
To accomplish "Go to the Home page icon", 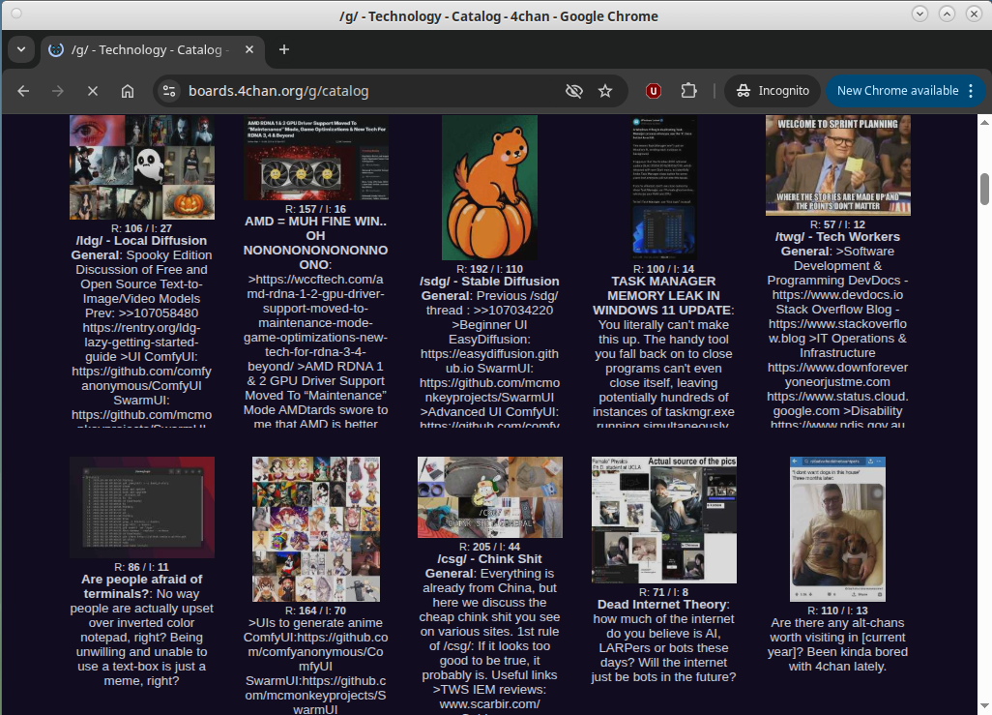I will point(128,91).
